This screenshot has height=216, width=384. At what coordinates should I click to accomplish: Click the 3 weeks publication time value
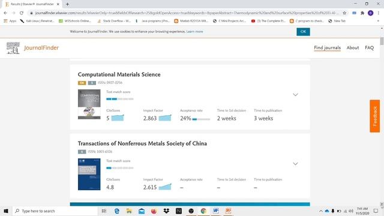click(x=263, y=118)
